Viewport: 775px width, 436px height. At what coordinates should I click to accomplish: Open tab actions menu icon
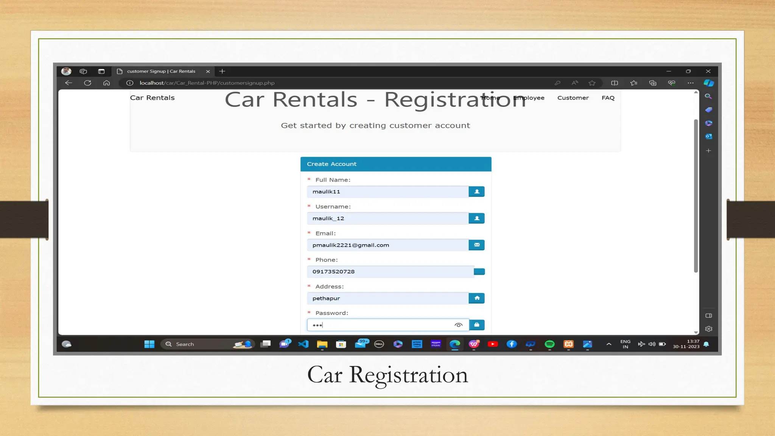click(101, 71)
